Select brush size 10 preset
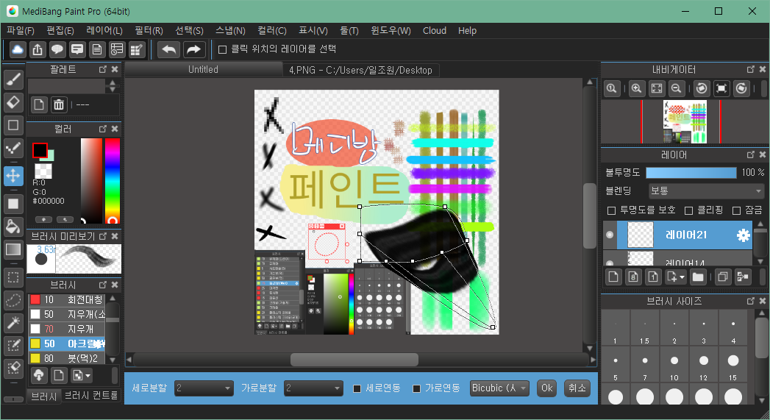 click(674, 366)
